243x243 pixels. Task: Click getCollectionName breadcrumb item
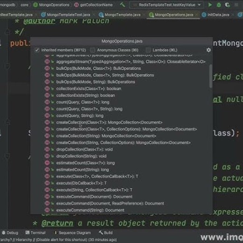pyautogui.click(x=93, y=5)
